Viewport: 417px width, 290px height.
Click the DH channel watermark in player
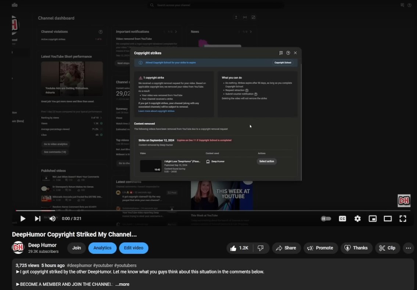click(x=404, y=201)
